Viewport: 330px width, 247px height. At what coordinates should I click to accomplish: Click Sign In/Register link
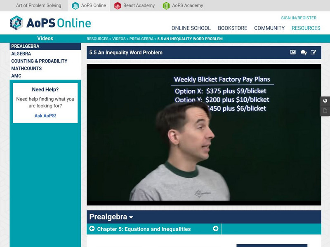[299, 18]
